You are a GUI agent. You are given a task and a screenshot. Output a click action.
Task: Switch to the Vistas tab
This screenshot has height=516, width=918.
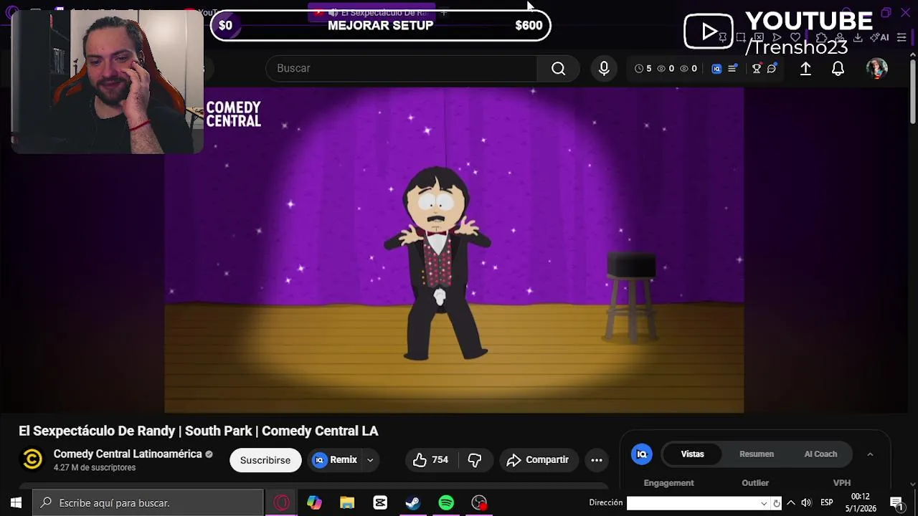pos(693,454)
